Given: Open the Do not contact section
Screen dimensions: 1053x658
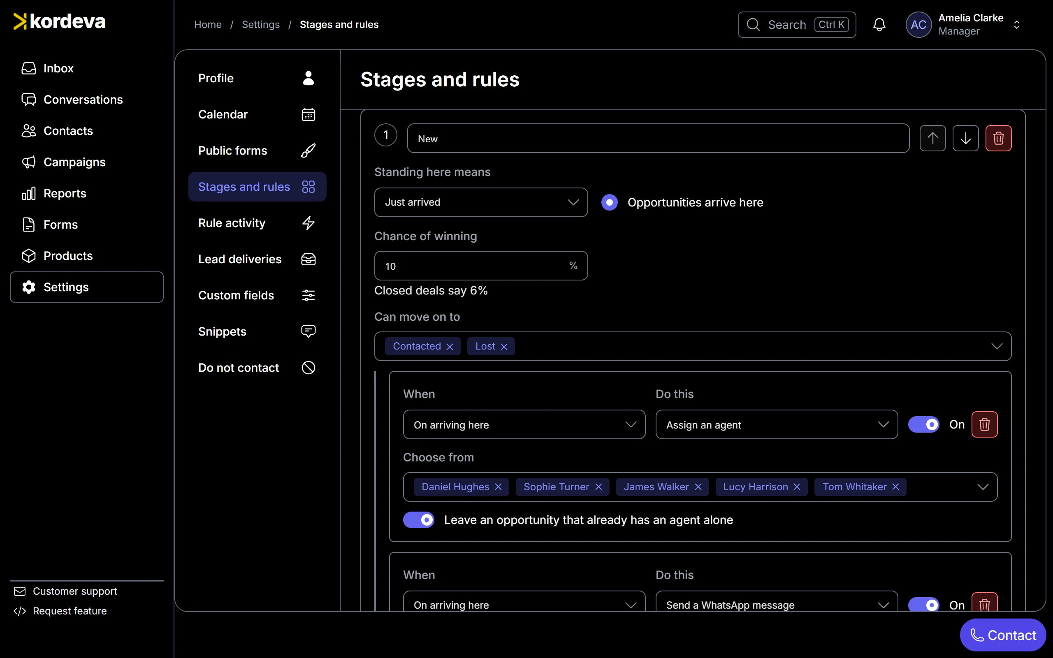Looking at the screenshot, I should coord(257,368).
